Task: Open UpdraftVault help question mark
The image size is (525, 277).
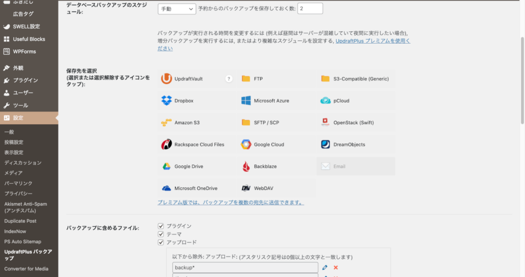Action: click(x=229, y=78)
